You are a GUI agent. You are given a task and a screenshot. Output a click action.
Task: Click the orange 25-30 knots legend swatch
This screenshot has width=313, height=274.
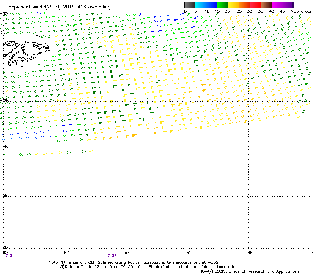click(244, 5)
